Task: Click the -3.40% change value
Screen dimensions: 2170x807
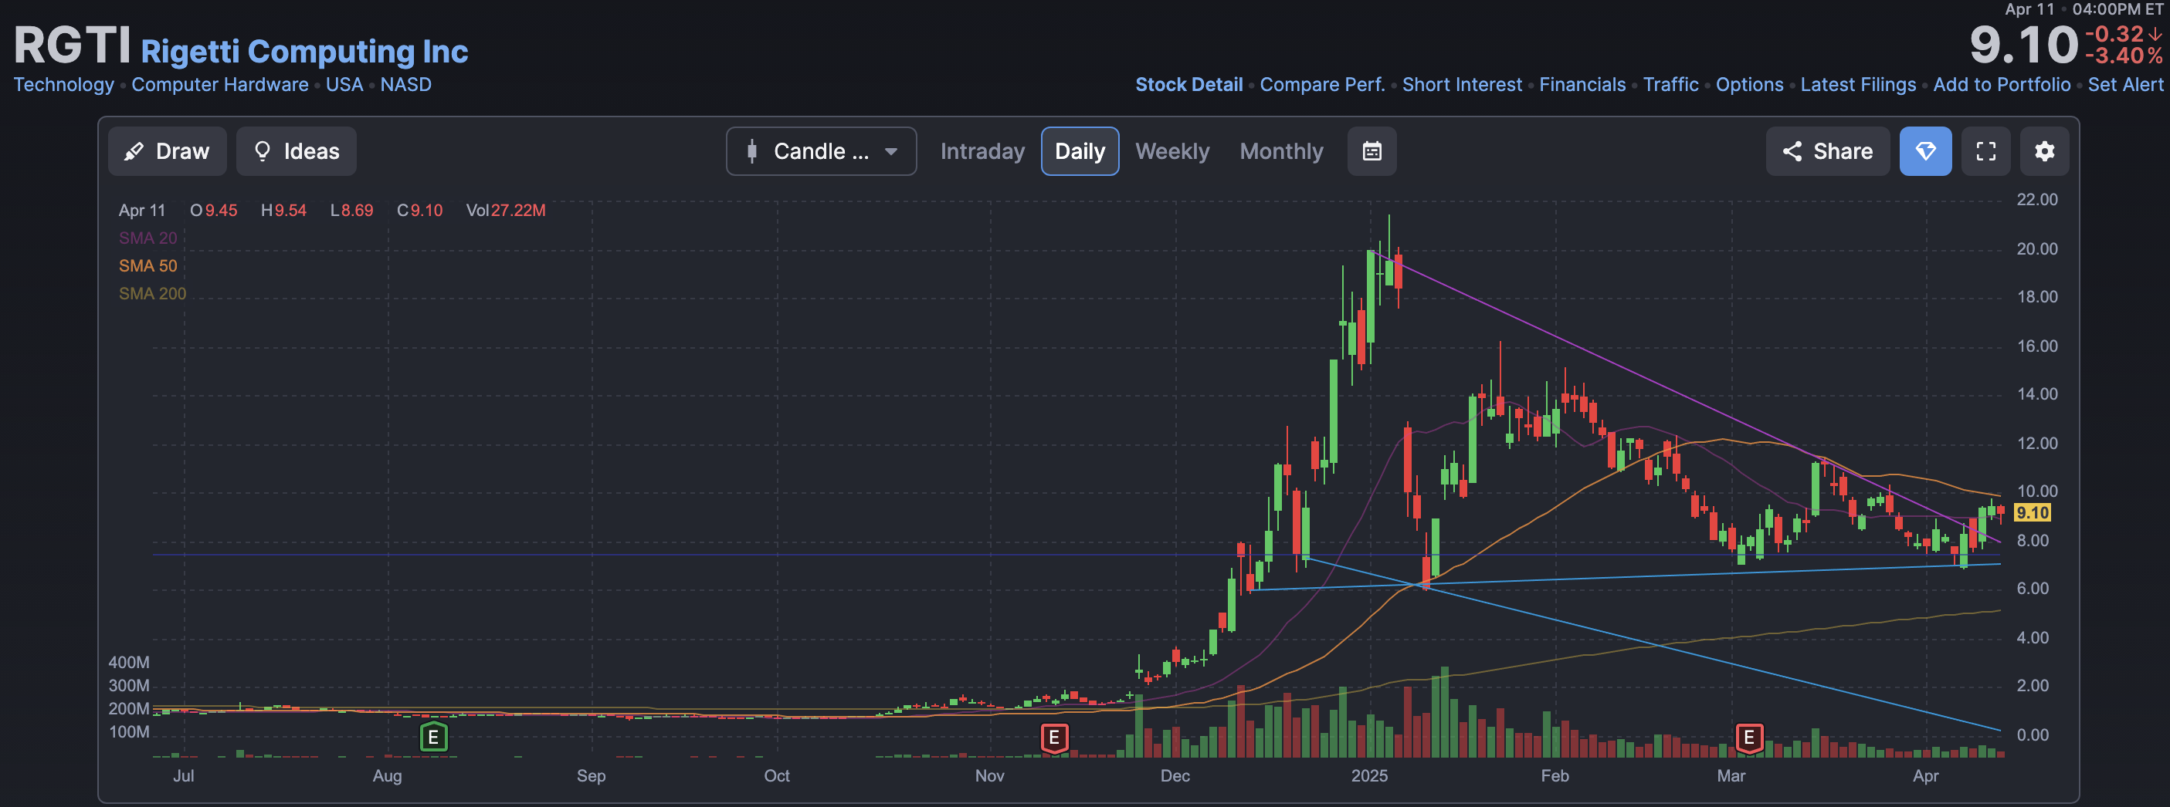Action: (x=2123, y=56)
